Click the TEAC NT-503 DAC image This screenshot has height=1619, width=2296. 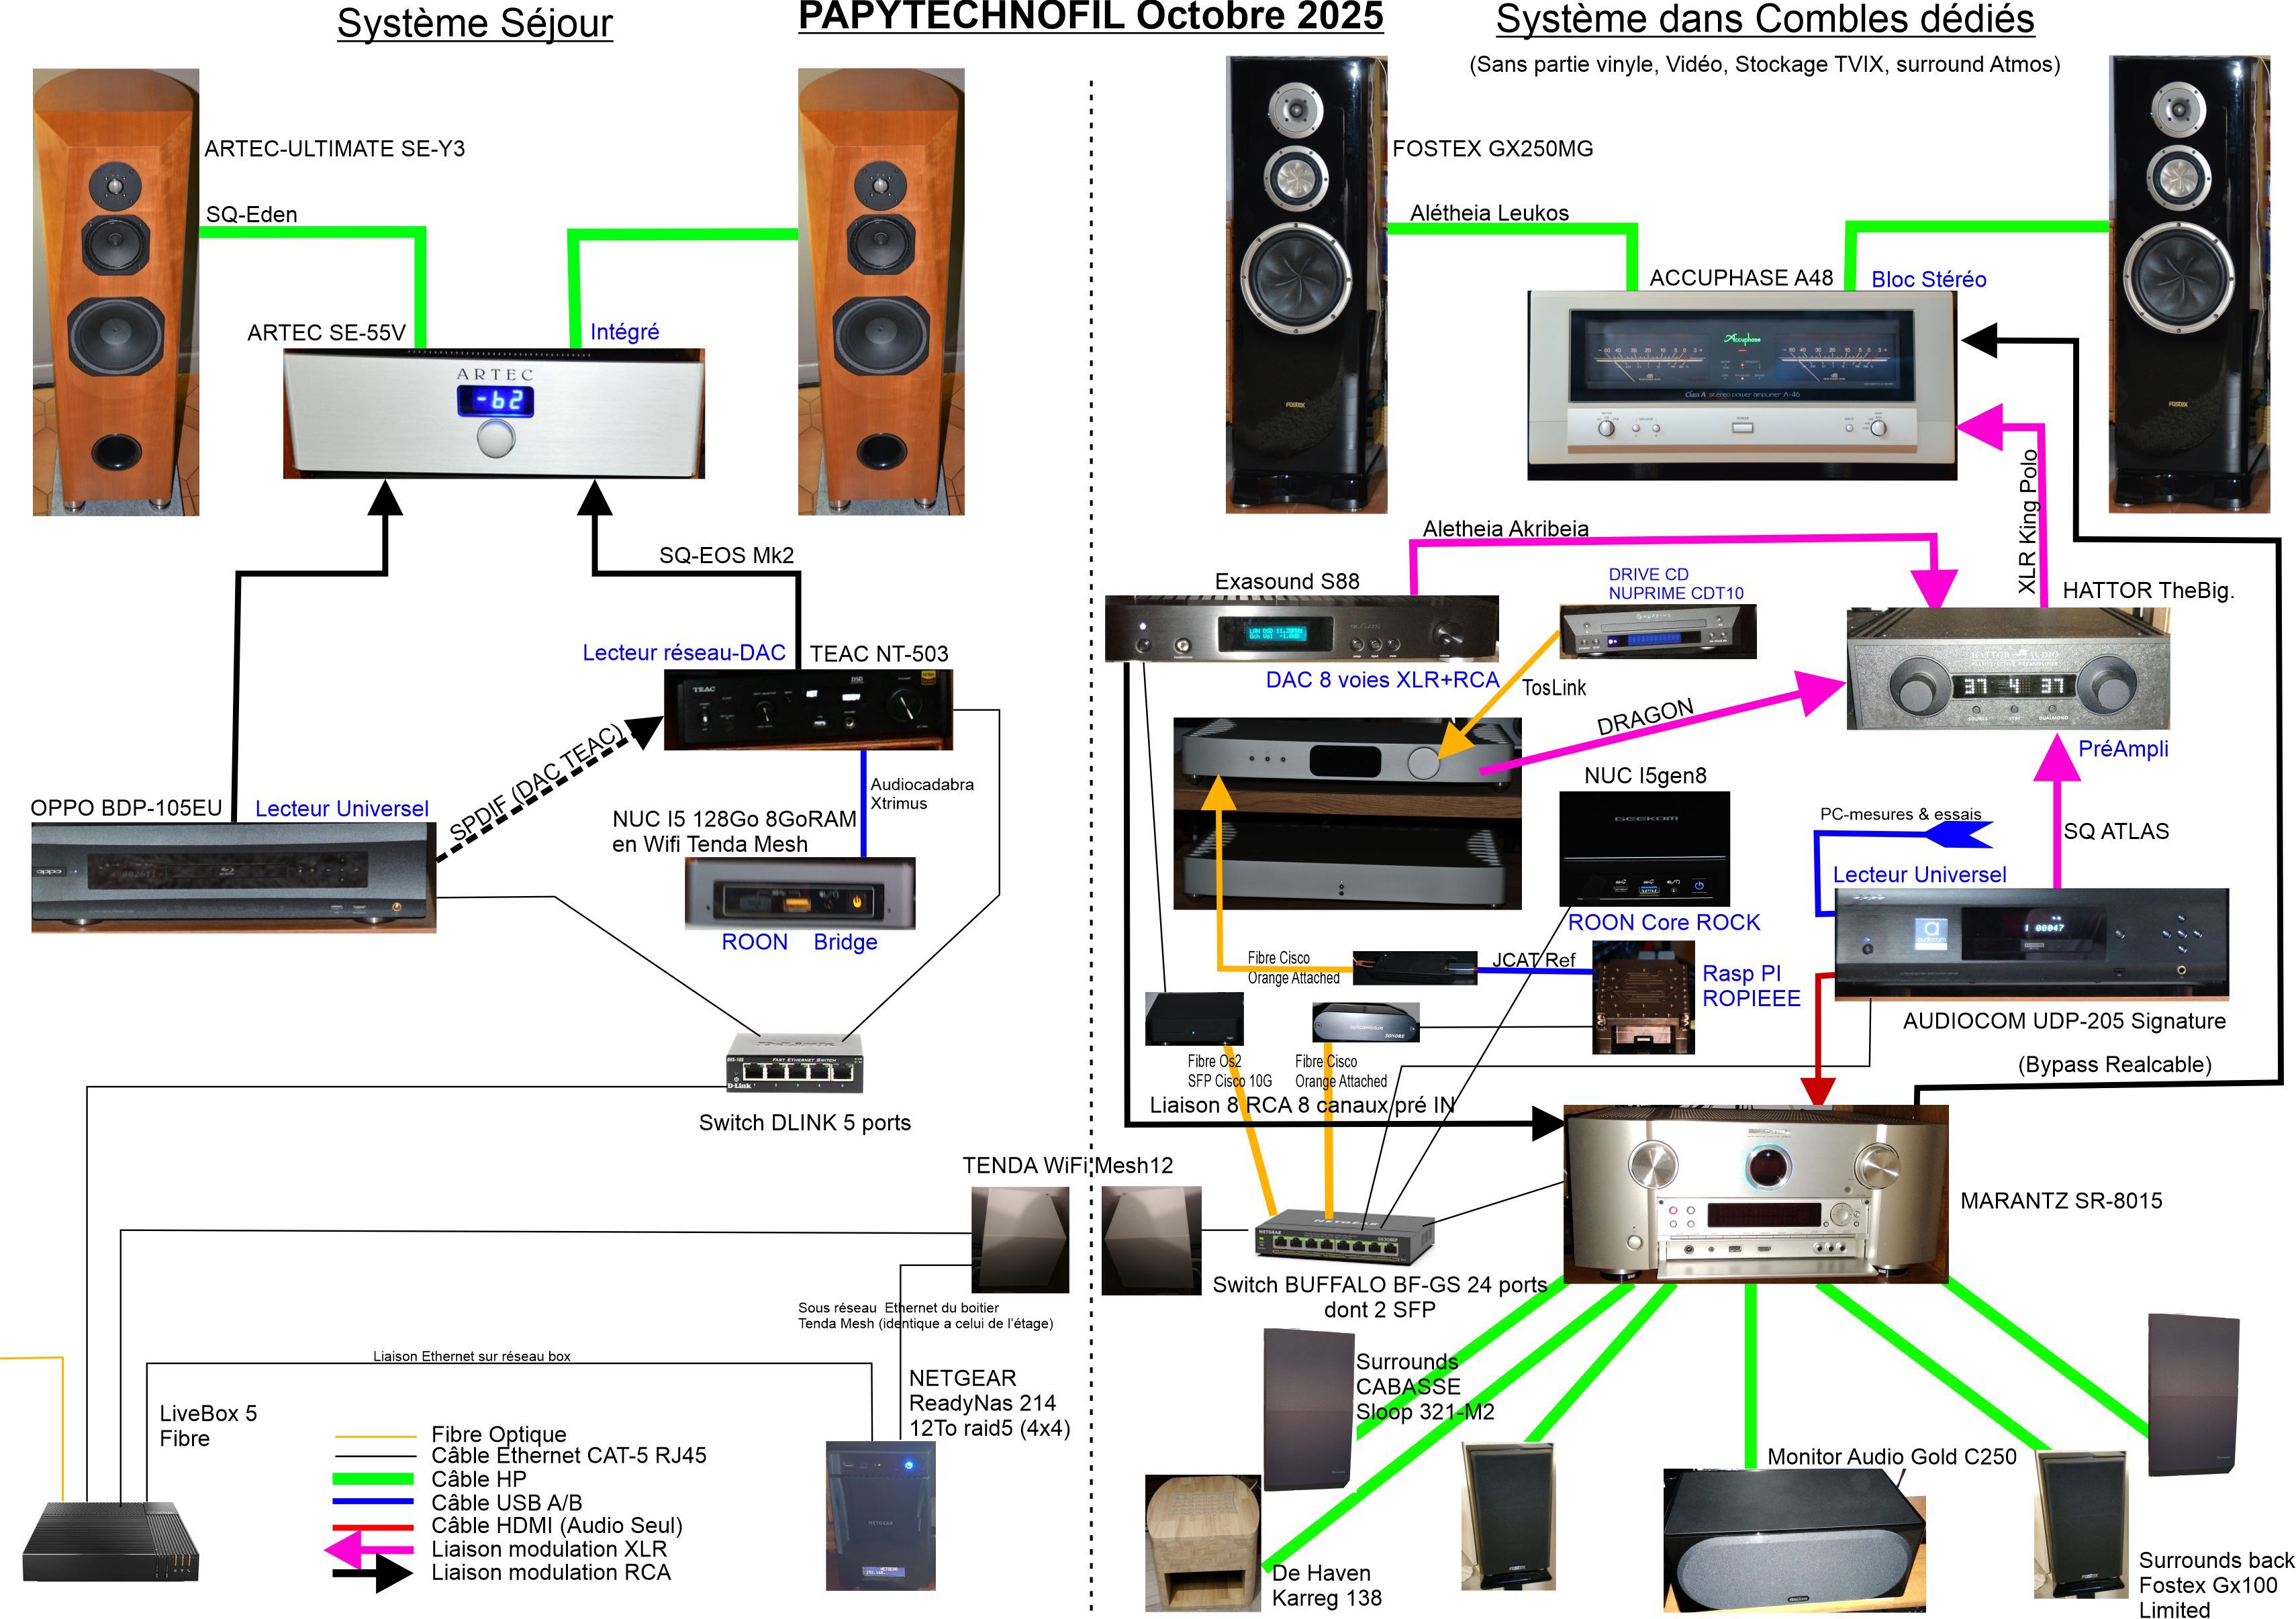(808, 709)
